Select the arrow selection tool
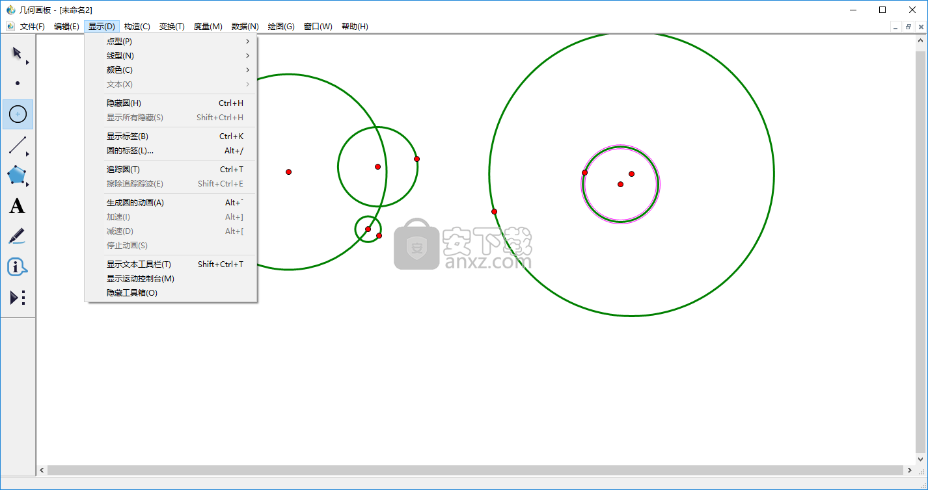Viewport: 928px width, 490px height. tap(18, 53)
